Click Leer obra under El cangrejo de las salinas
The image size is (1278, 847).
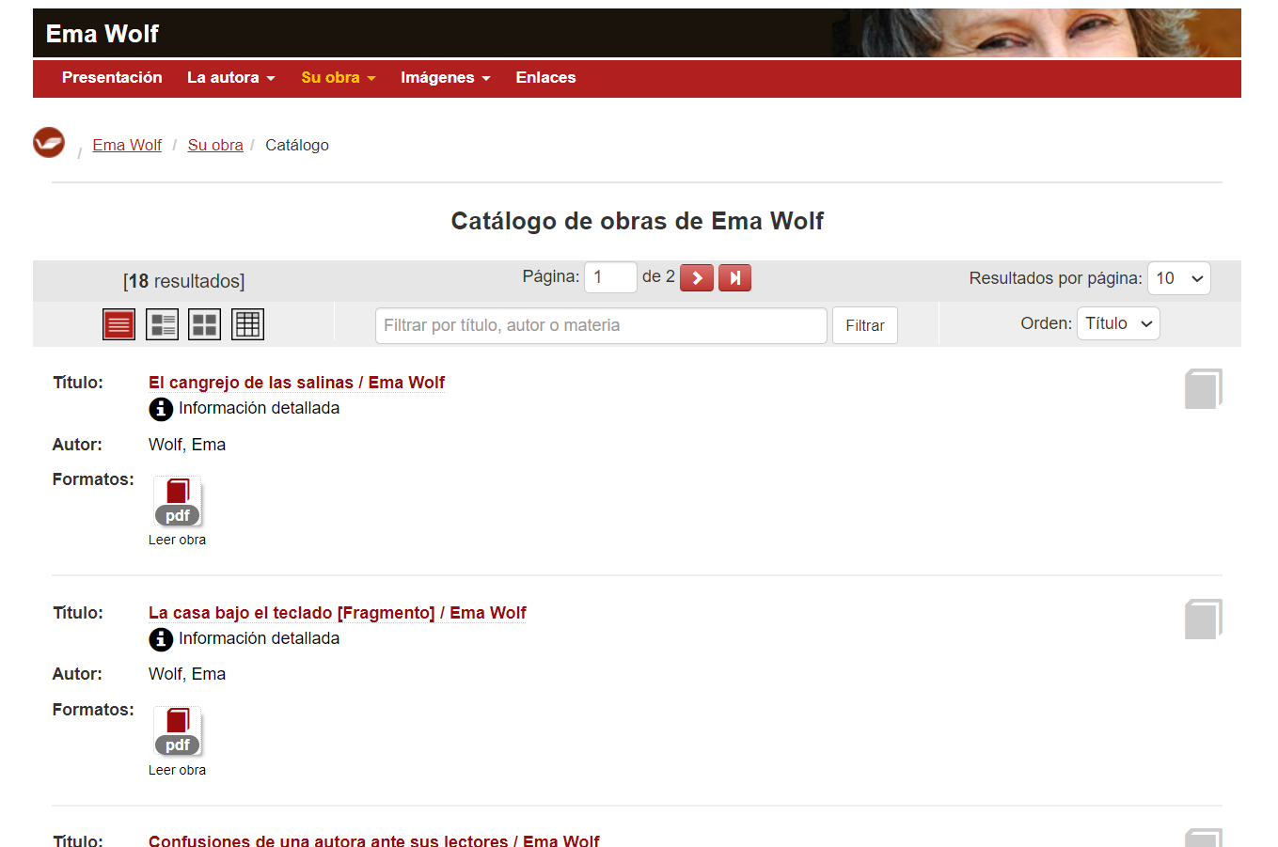(x=177, y=540)
